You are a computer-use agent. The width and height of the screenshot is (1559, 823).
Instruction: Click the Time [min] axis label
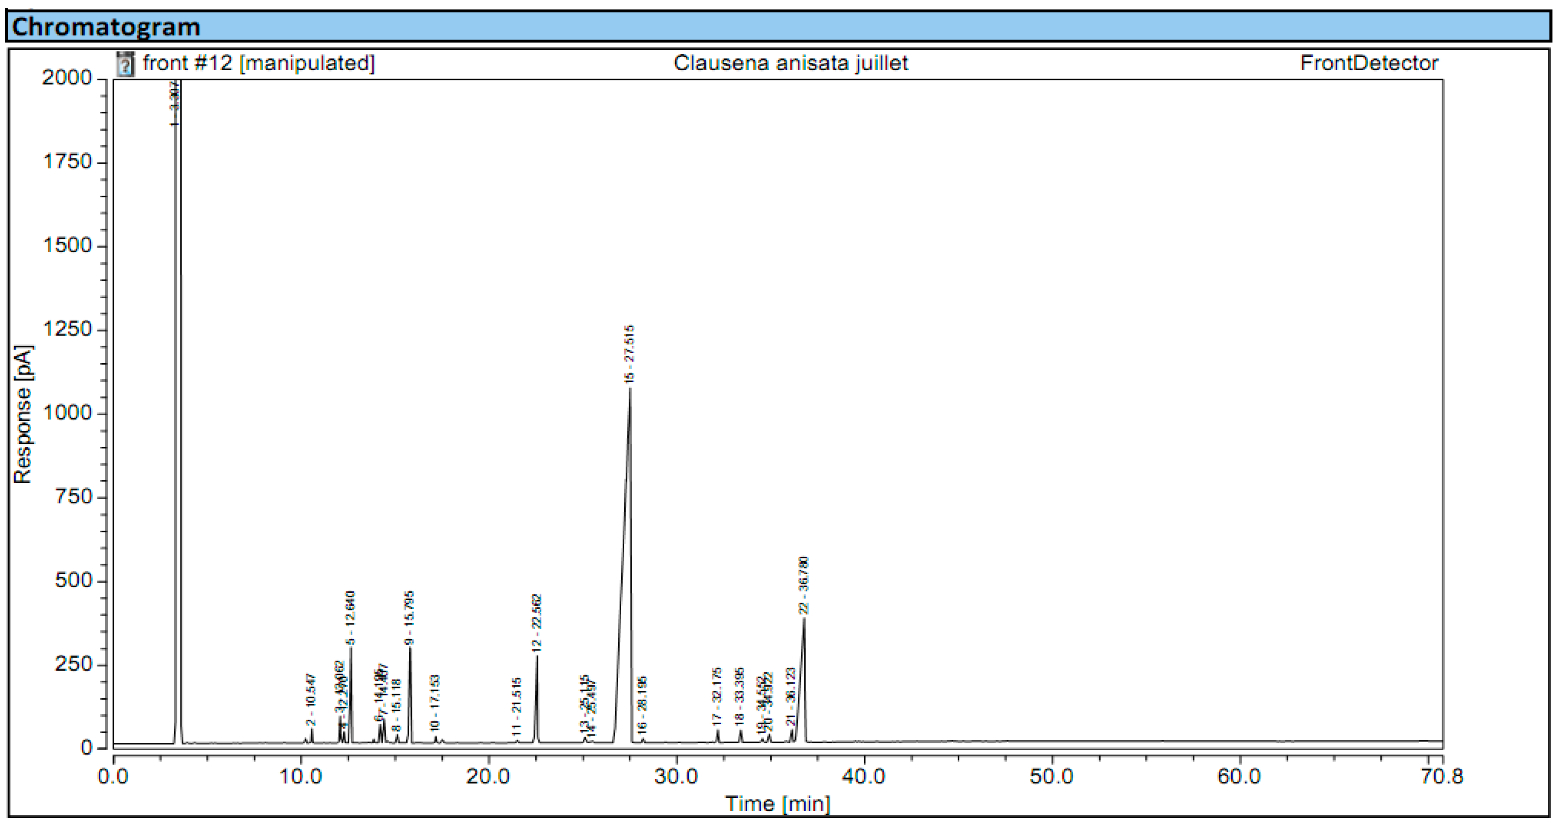coord(778,804)
